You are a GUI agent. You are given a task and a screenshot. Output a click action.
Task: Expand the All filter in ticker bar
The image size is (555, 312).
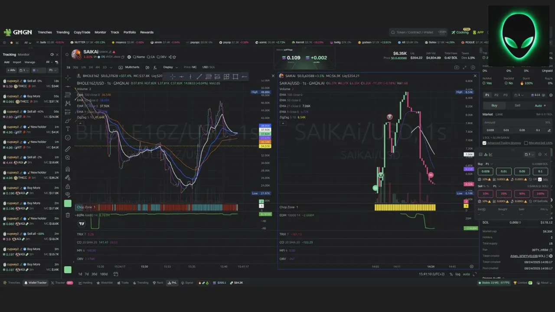click(27, 42)
